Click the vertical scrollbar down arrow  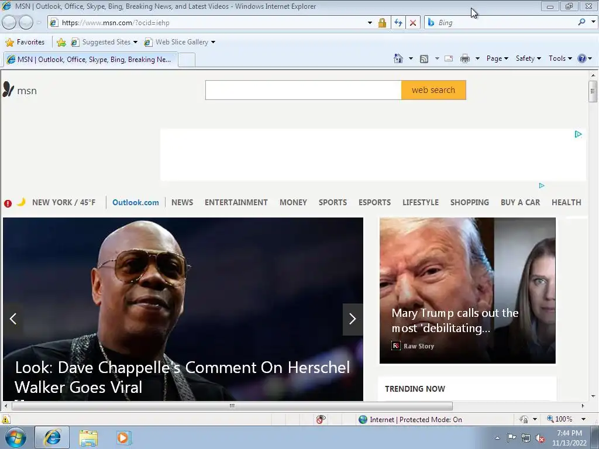(x=593, y=396)
